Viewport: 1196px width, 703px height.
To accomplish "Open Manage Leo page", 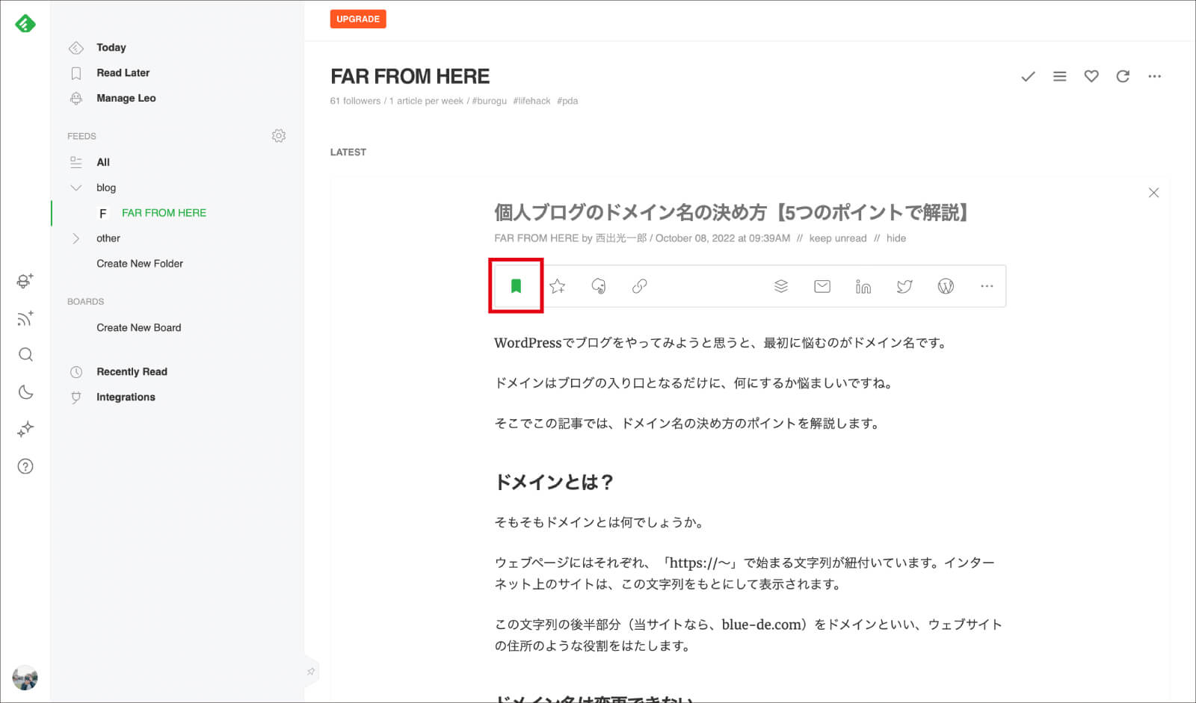I will 126,98.
